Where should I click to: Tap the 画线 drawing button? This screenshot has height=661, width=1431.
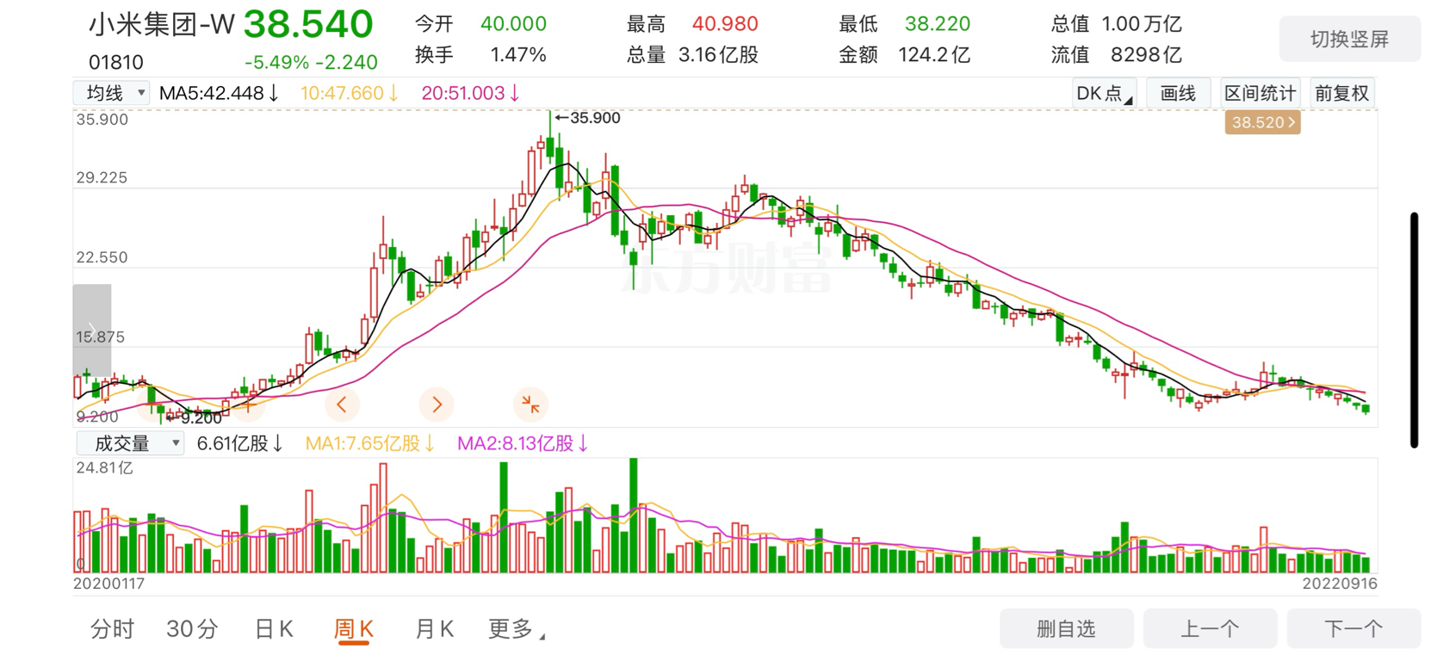point(1178,93)
